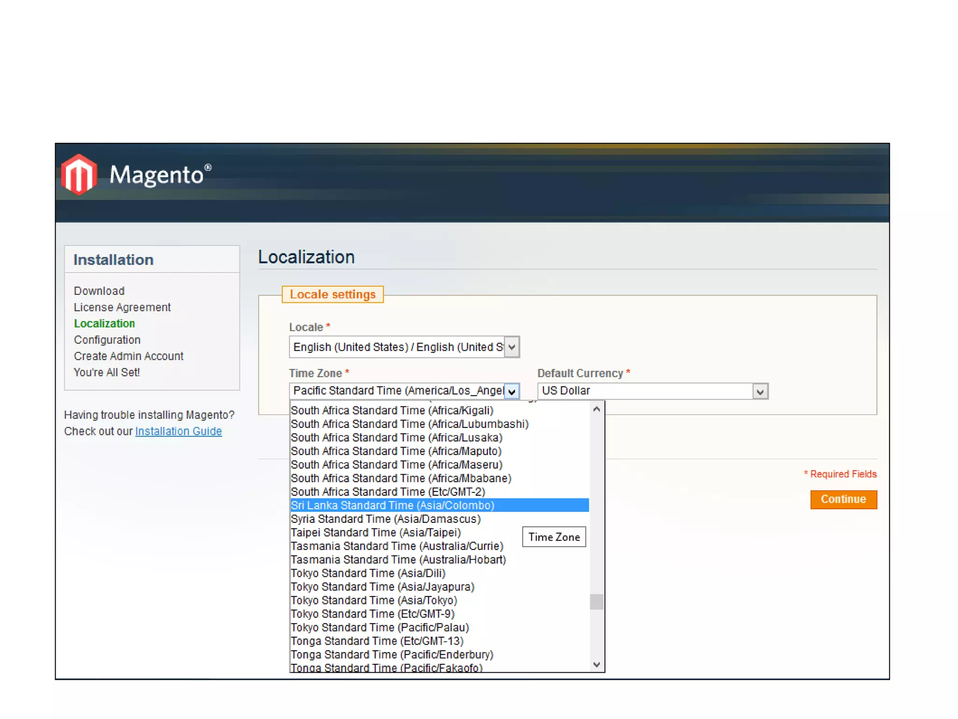Click Localization step in Installation sidebar

tap(104, 323)
